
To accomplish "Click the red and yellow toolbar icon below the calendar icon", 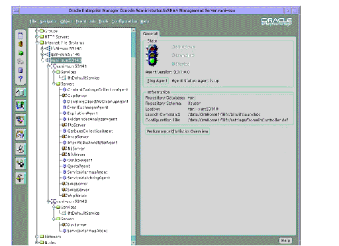I will 21,44.
